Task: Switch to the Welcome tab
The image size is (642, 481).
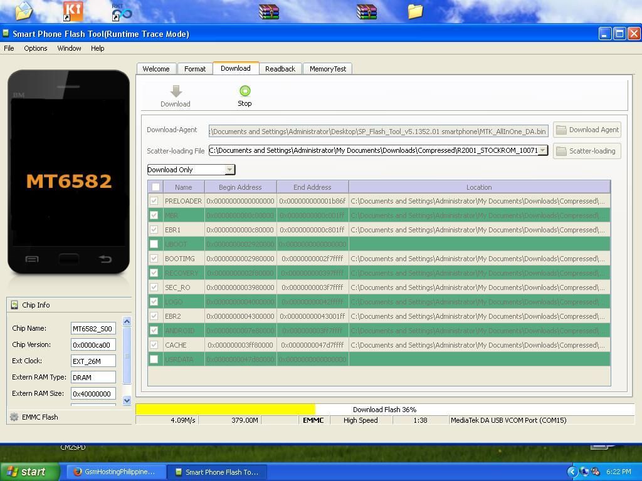Action: (x=156, y=69)
